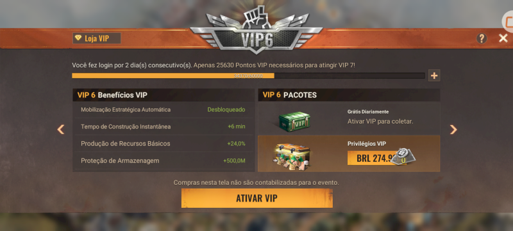Click the VIP points progress bar
513x231 pixels.
click(248, 76)
